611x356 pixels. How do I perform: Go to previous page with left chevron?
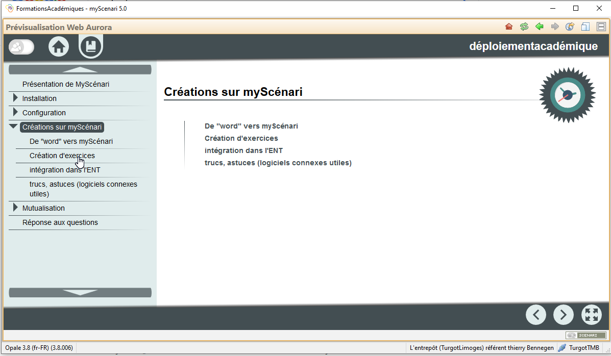coord(536,315)
